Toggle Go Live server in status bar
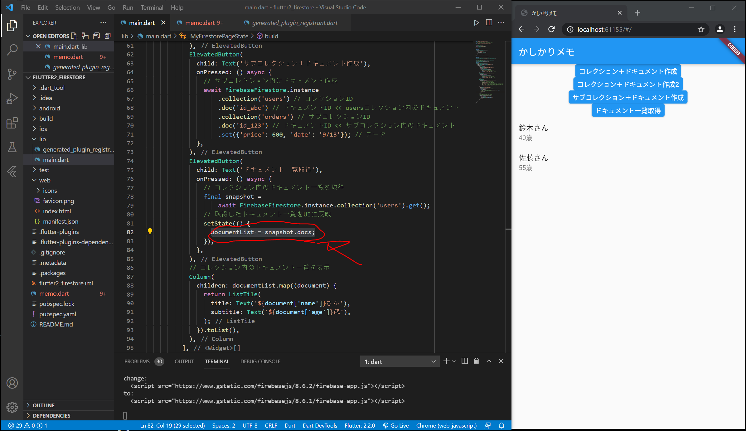 pyautogui.click(x=396, y=425)
